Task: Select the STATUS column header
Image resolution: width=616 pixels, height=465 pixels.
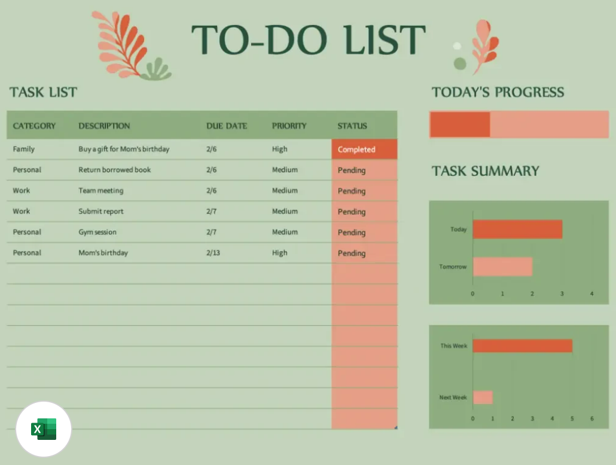Action: tap(351, 126)
